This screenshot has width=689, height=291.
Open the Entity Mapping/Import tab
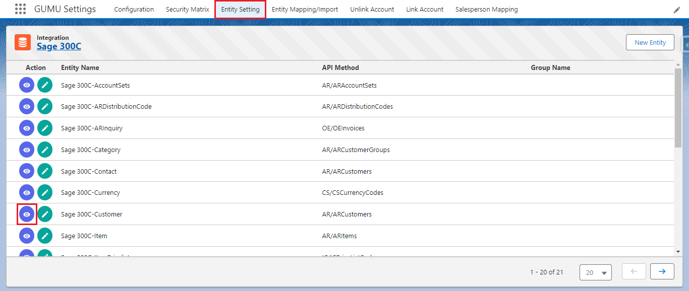click(305, 9)
